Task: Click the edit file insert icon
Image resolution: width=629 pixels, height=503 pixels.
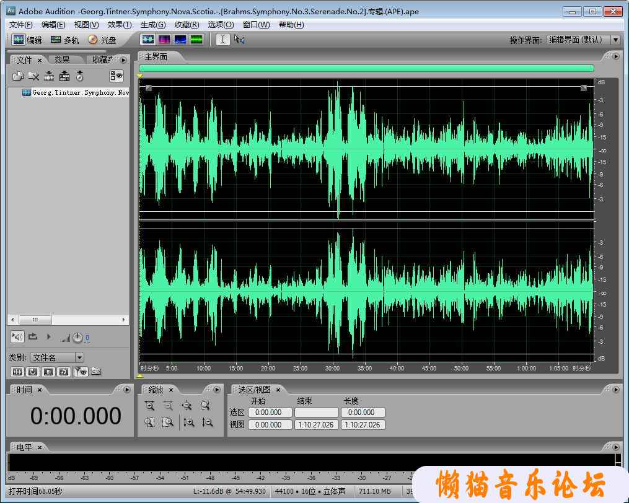Action: click(49, 76)
